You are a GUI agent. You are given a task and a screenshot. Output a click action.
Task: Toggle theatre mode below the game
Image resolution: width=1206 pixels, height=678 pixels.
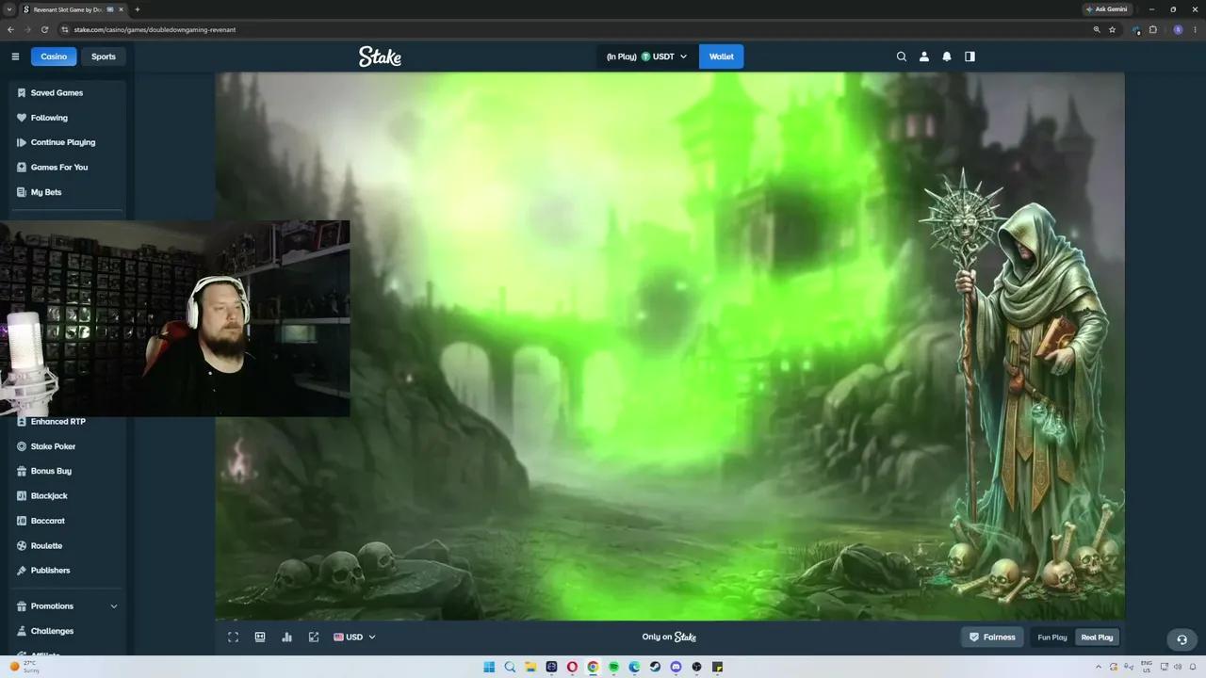point(260,638)
